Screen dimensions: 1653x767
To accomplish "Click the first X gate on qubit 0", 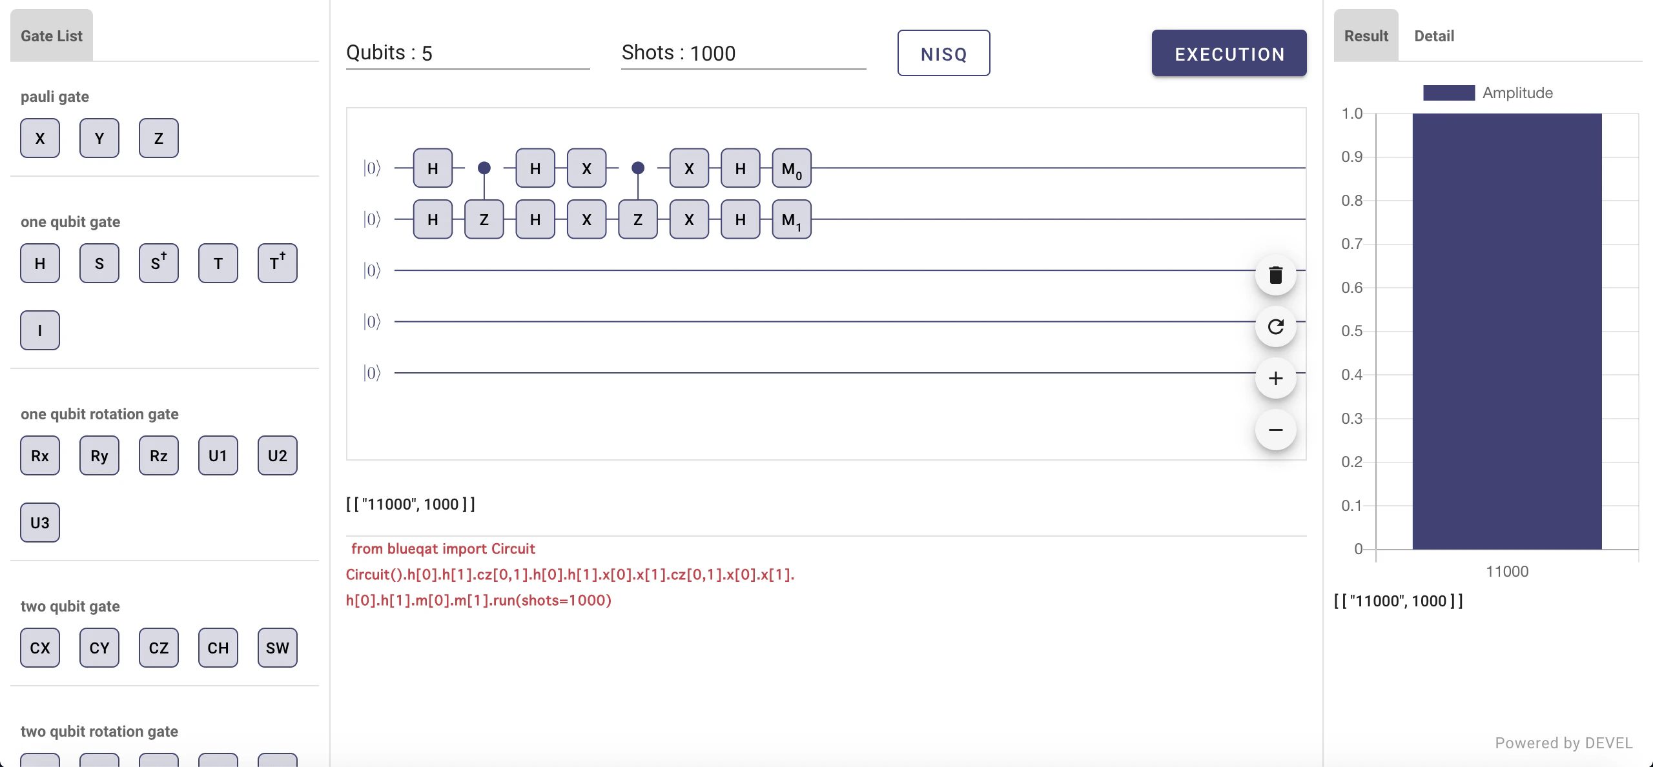I will pos(587,168).
